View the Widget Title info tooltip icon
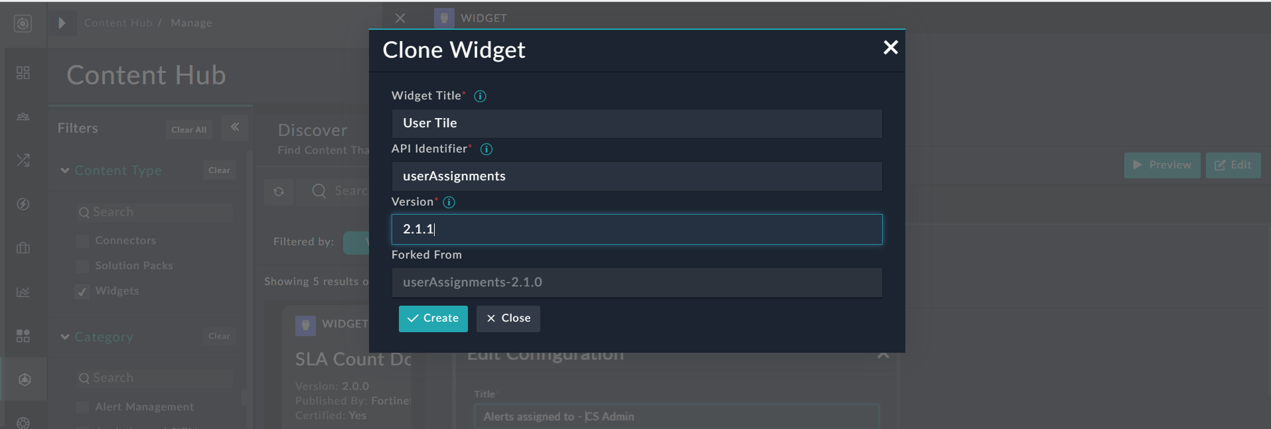1271x429 pixels. pos(479,95)
